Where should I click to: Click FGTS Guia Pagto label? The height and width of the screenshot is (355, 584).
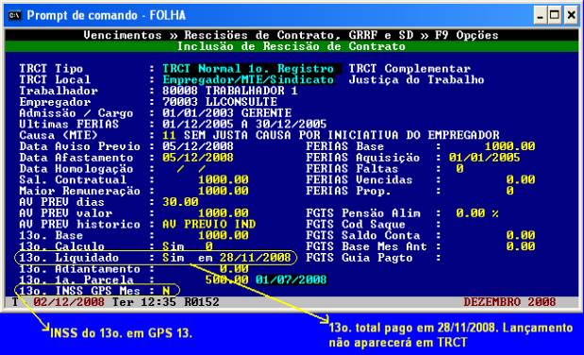click(x=359, y=258)
